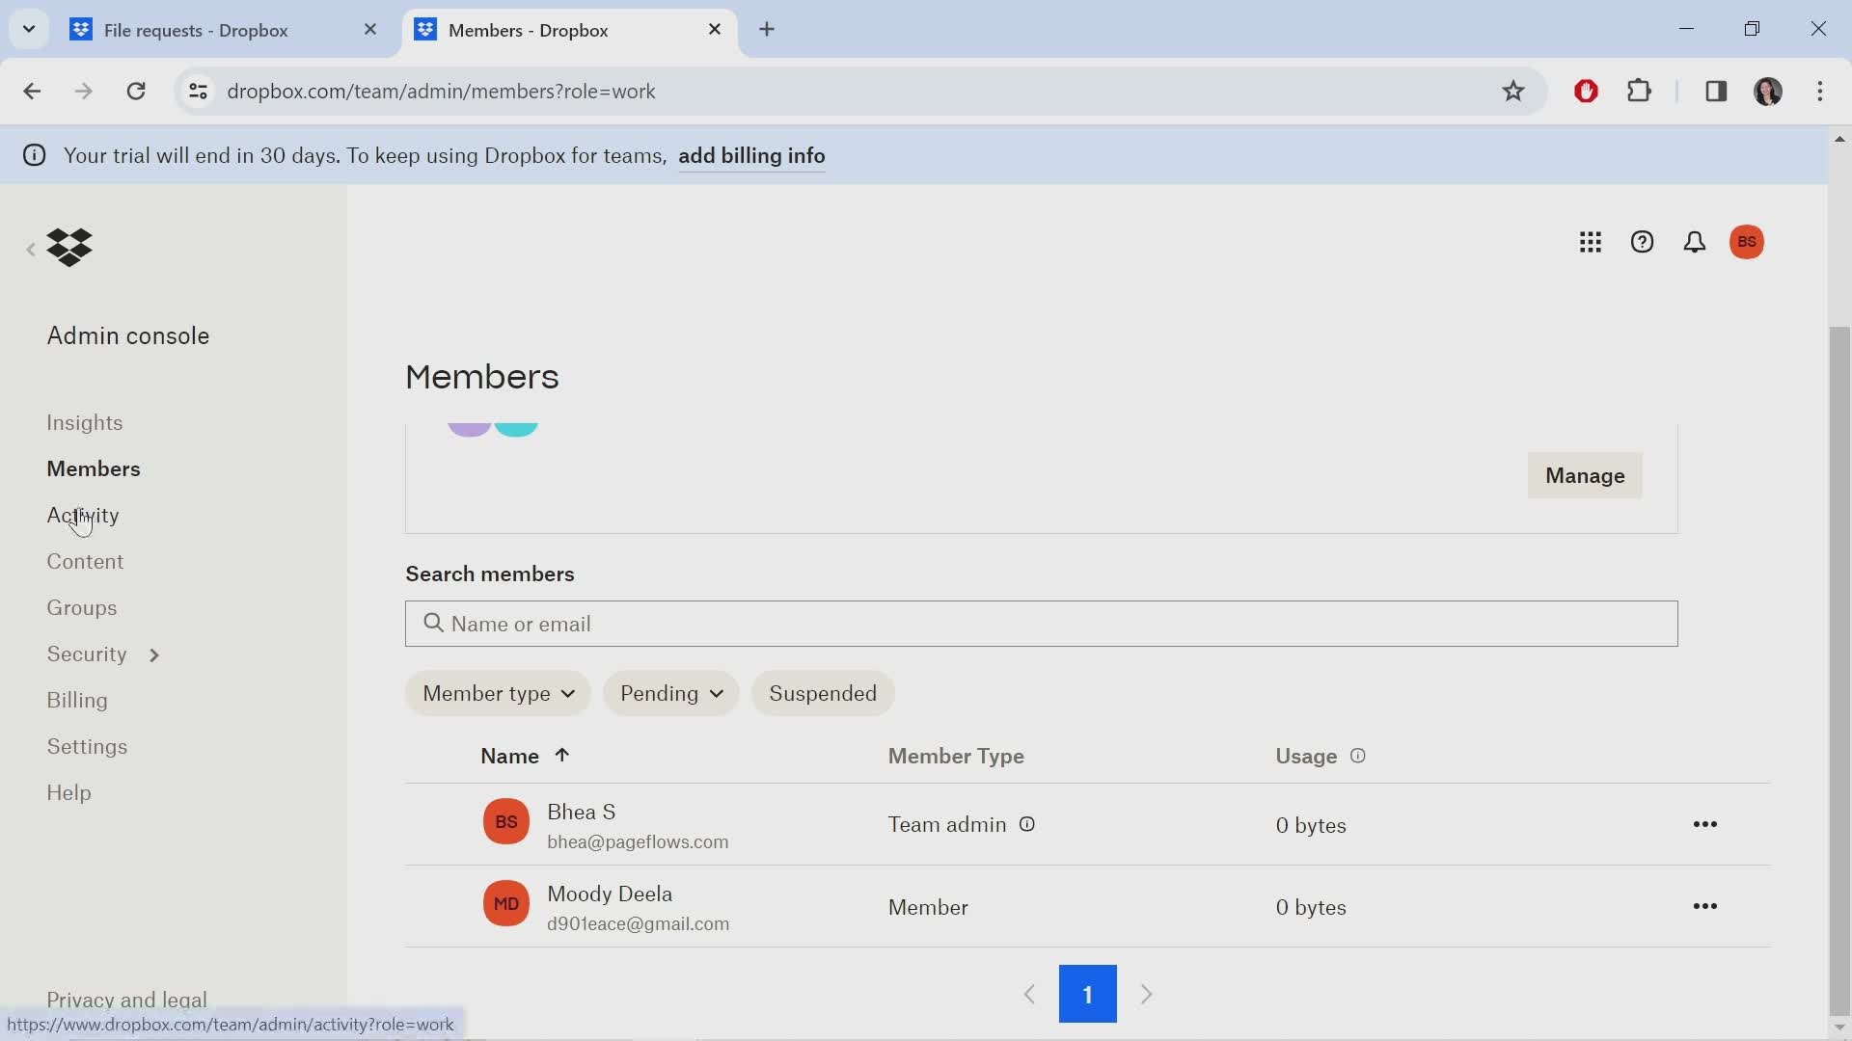Viewport: 1852px width, 1041px height.
Task: Collapse sidebar using the back chevron
Action: point(31,250)
